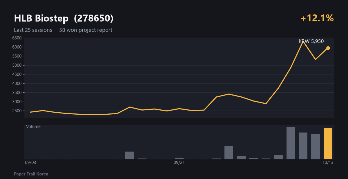Click the 3000 y-axis label

coord(17,102)
